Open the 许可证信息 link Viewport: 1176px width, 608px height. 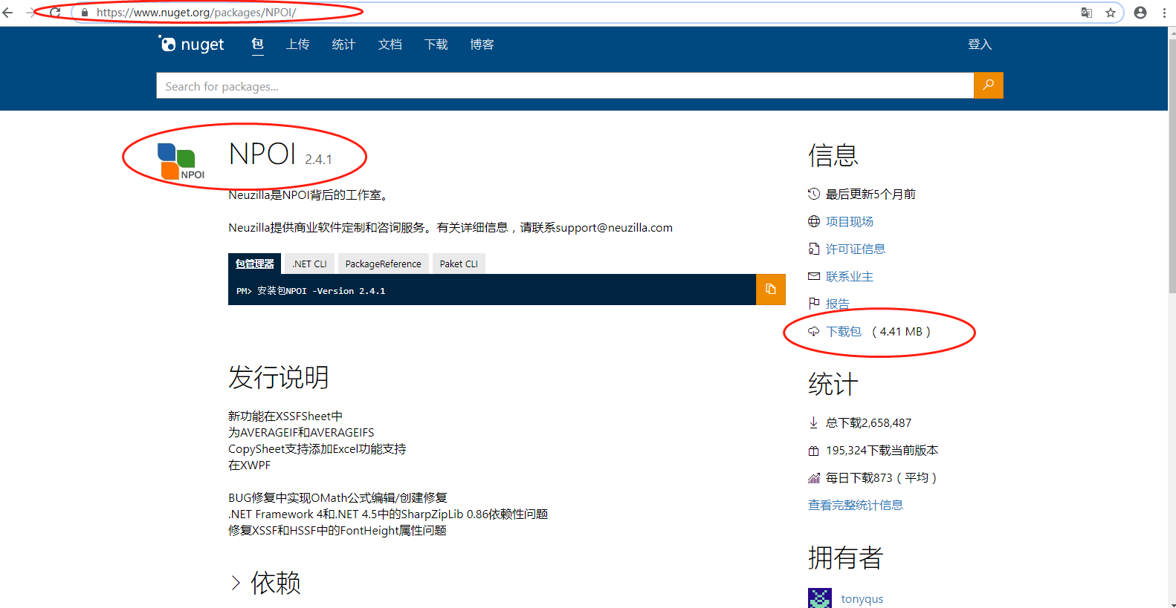[x=856, y=249]
